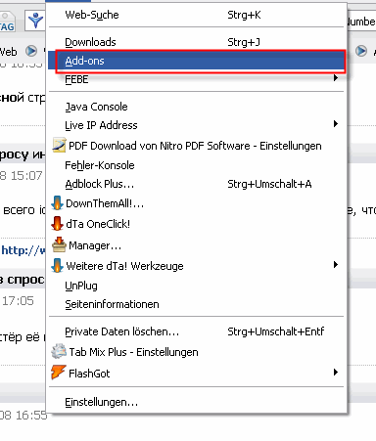
Task: Open Weitere dTa! Werkzeuge entry
Action: 196,266
